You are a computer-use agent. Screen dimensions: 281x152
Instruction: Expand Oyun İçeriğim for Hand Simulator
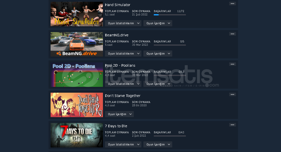[158, 23]
